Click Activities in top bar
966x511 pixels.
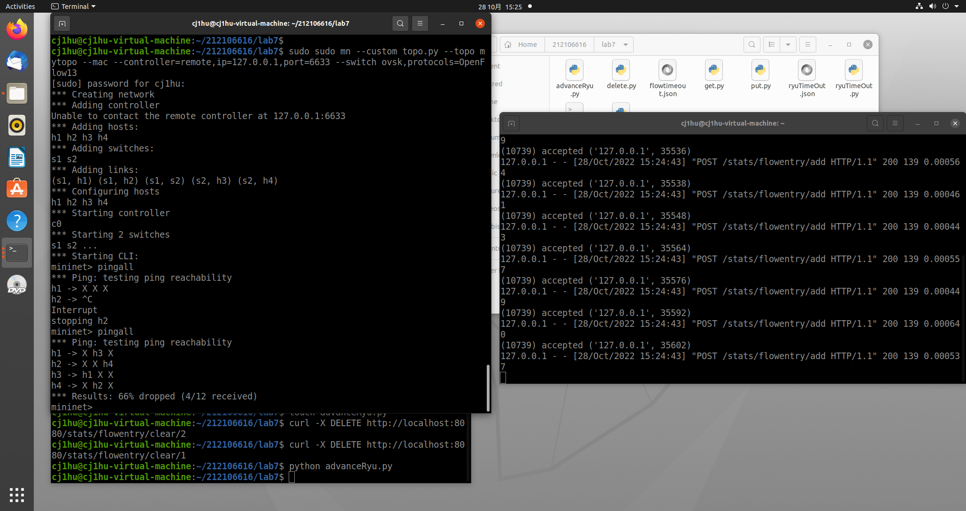point(20,7)
